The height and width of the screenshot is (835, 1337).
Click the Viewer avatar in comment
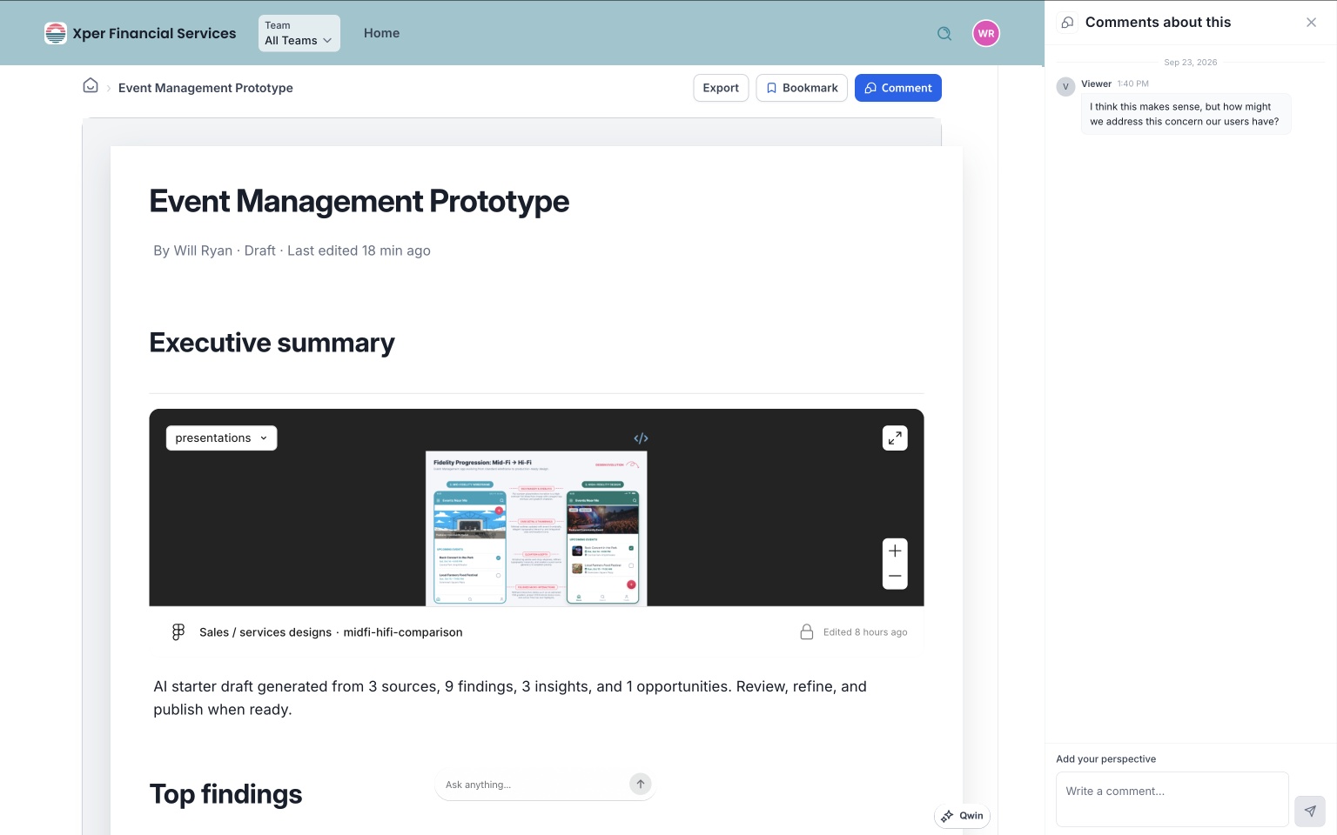tap(1065, 86)
